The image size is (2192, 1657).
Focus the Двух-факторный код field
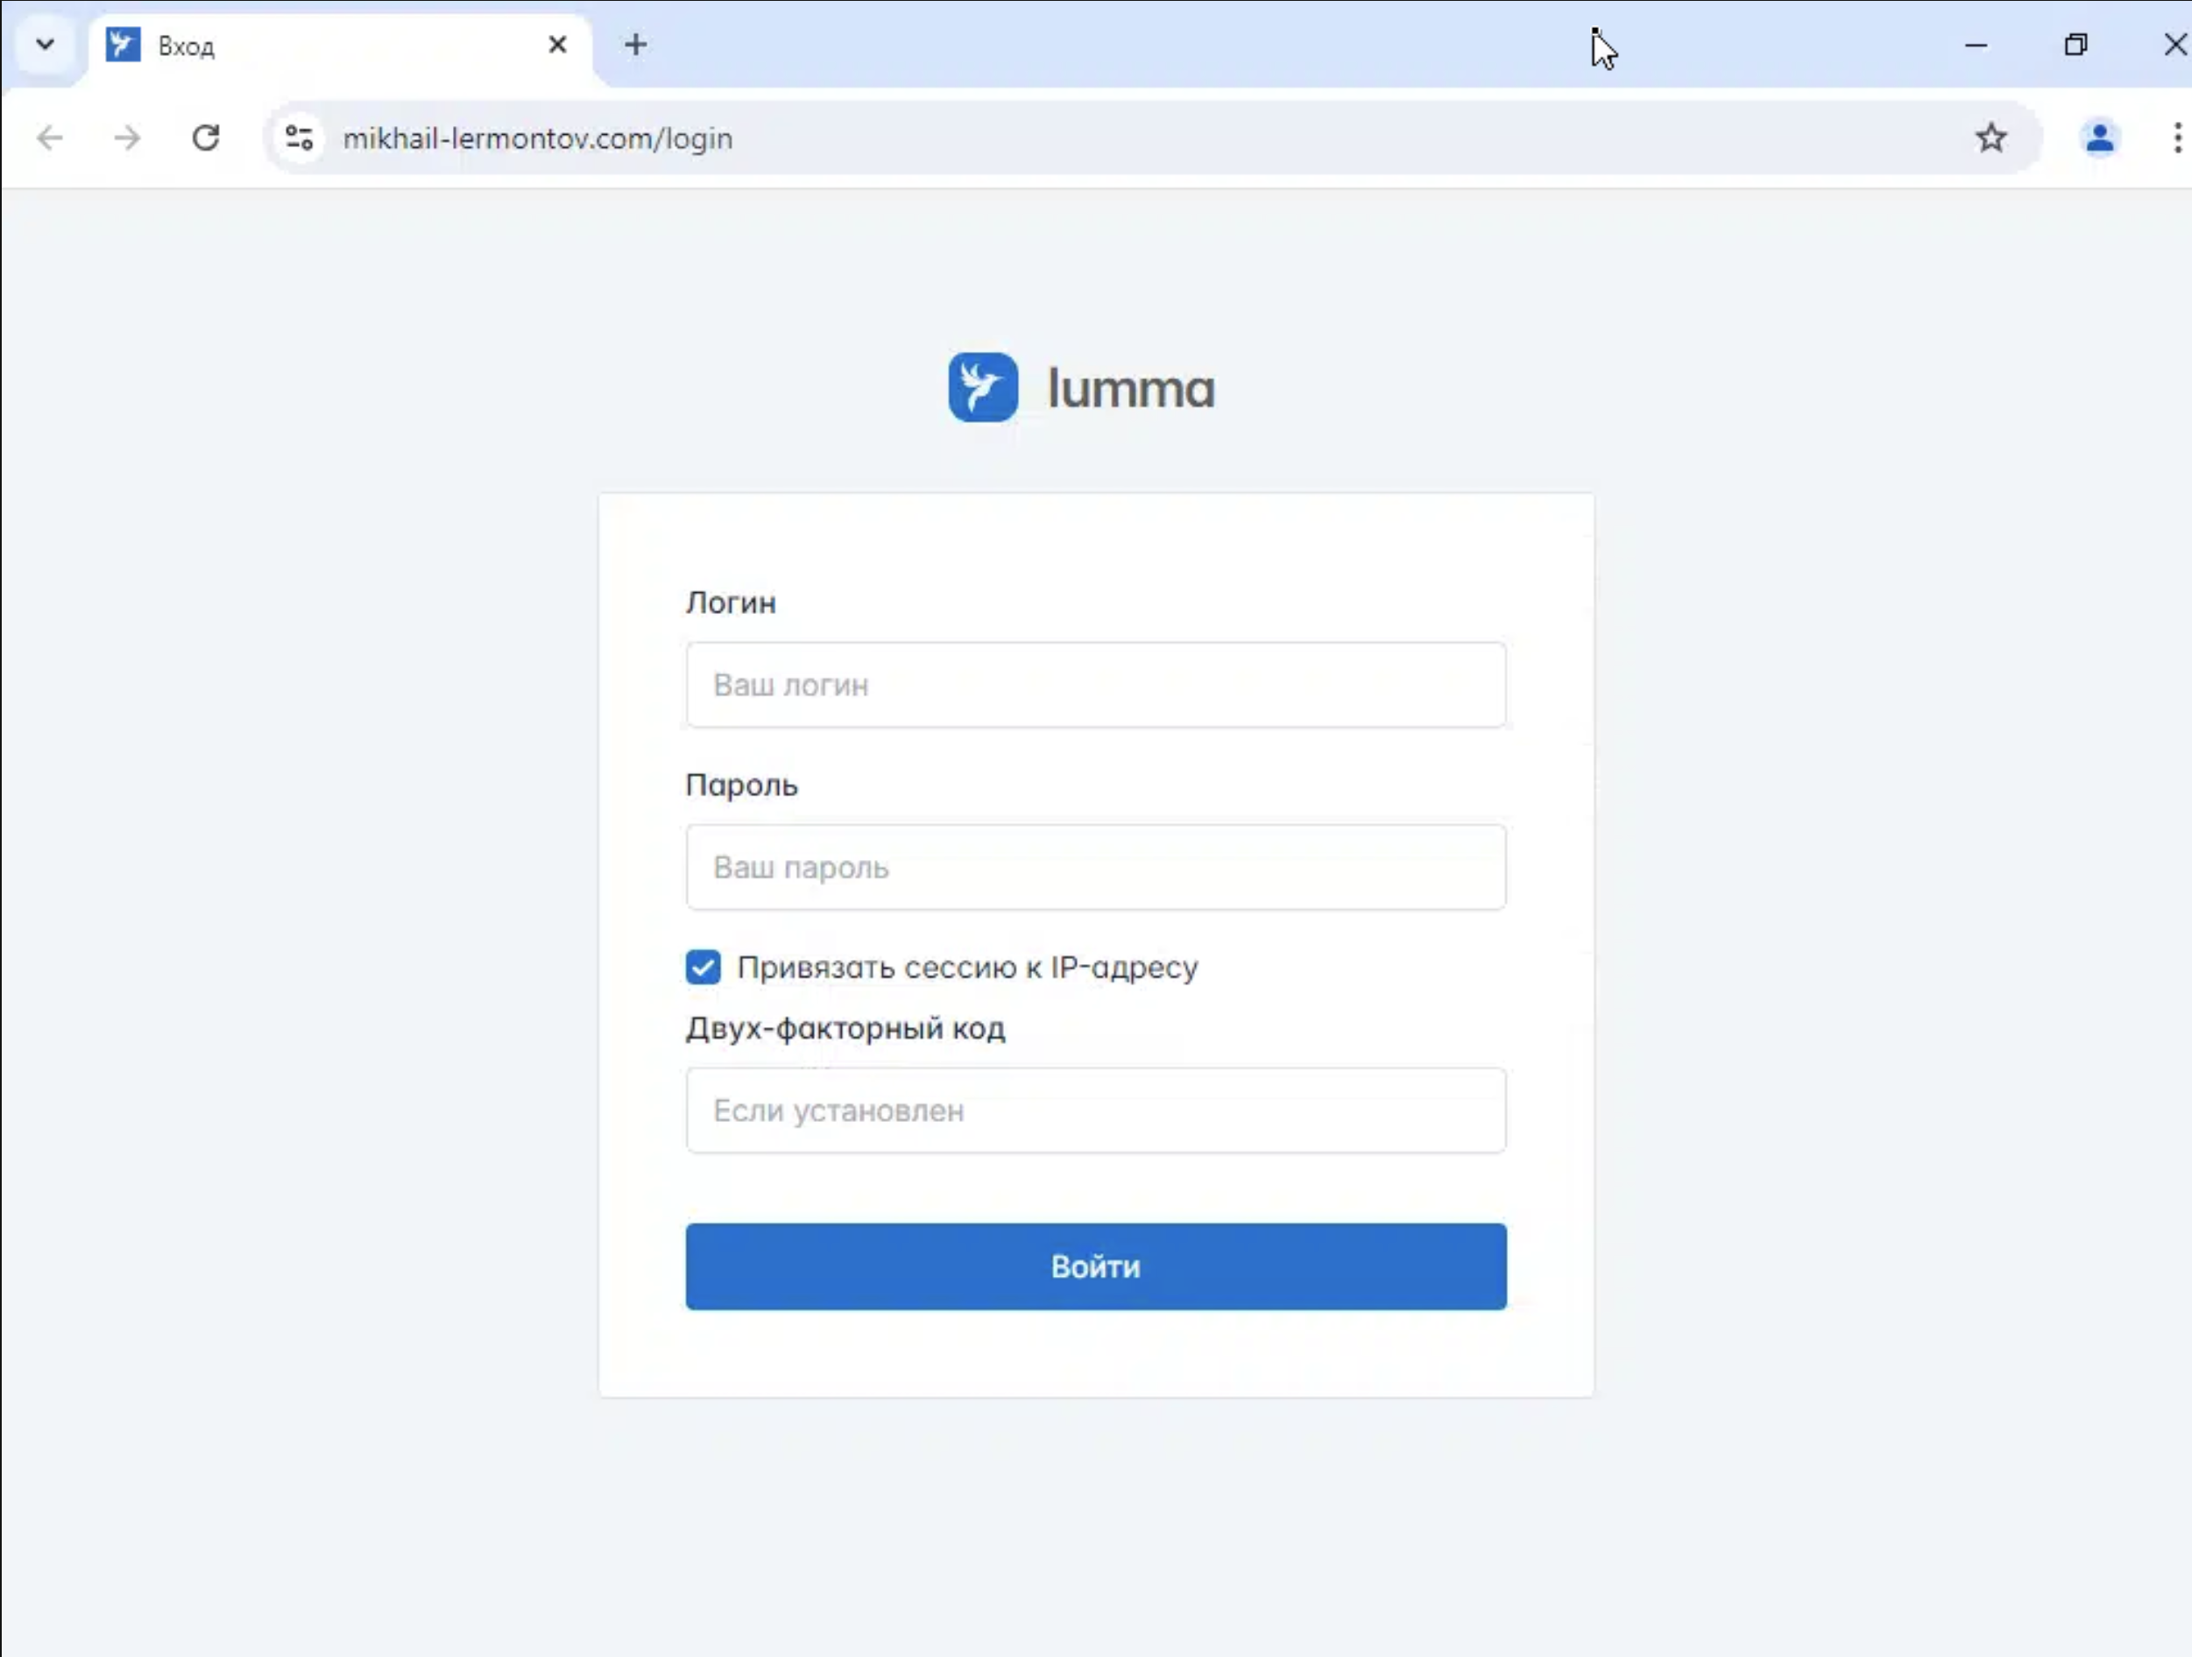pyautogui.click(x=1095, y=1111)
